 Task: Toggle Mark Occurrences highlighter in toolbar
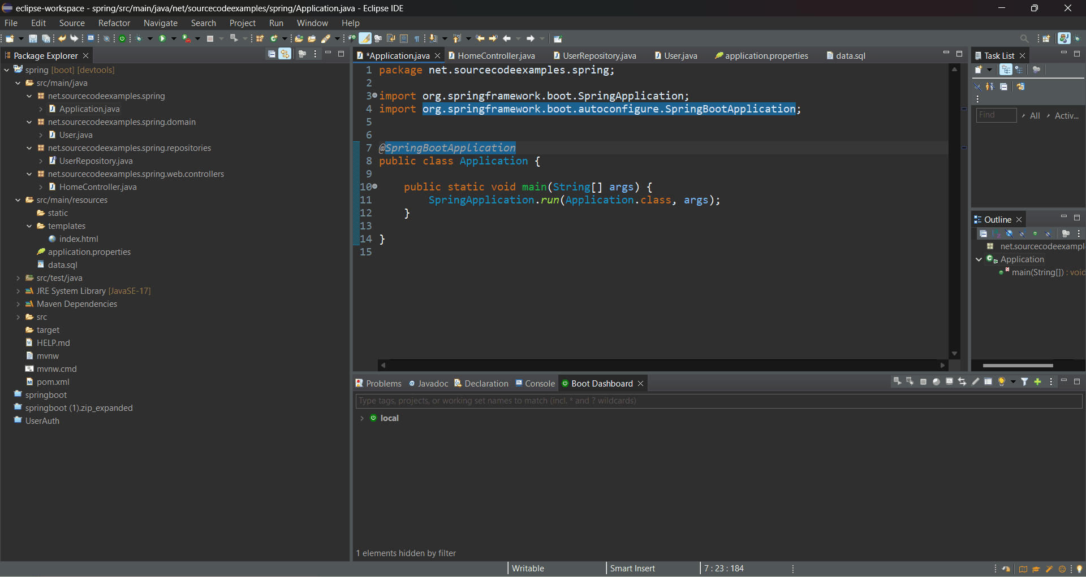click(x=365, y=38)
